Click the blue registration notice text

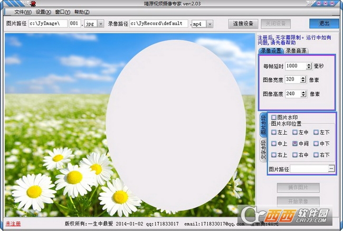click(x=294, y=40)
